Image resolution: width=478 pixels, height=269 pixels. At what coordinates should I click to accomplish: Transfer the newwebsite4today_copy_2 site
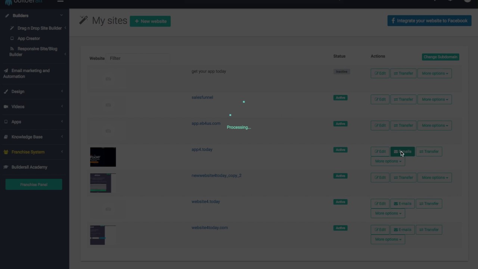tap(403, 178)
